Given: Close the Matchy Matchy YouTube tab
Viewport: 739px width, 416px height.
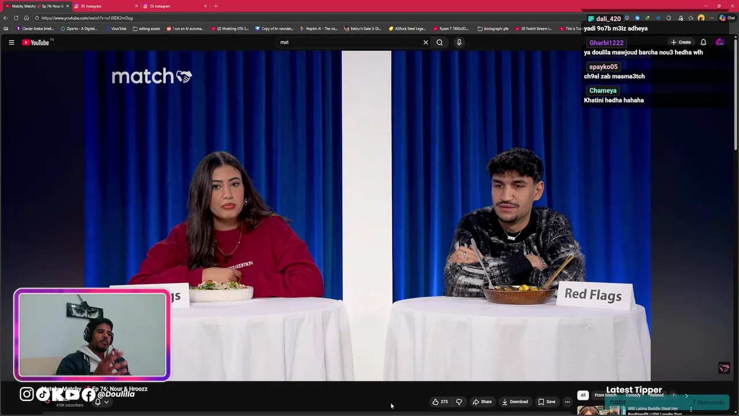Looking at the screenshot, I should (x=68, y=6).
